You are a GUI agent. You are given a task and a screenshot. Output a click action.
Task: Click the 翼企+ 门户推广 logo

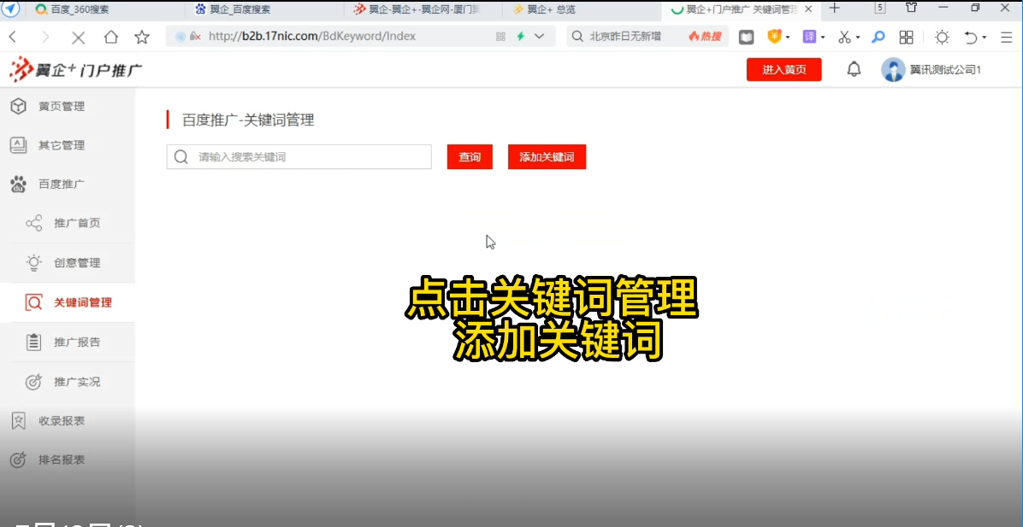[x=75, y=70]
